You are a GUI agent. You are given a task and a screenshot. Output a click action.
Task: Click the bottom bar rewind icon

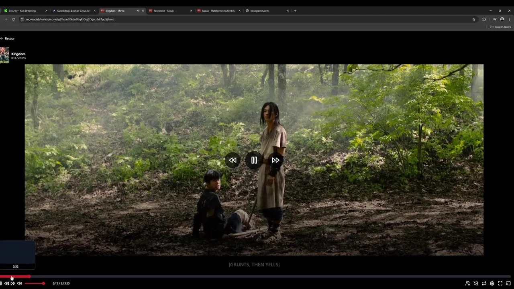click(6, 283)
